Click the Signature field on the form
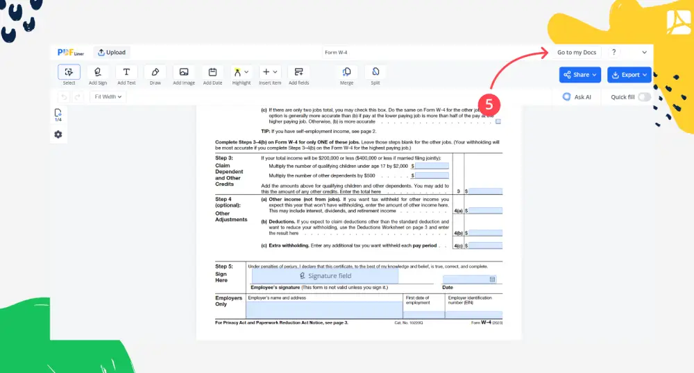Viewport: 694px width, 373px height. coord(325,276)
